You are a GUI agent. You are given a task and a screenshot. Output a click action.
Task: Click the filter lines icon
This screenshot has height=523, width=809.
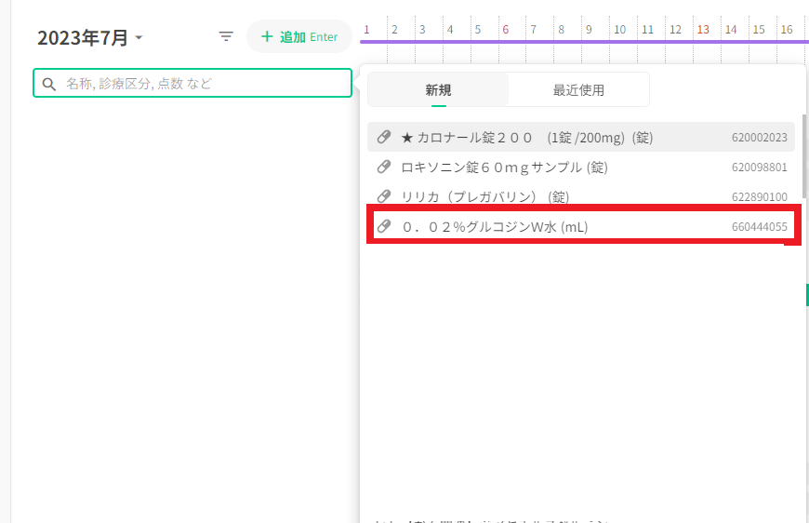[x=226, y=36]
